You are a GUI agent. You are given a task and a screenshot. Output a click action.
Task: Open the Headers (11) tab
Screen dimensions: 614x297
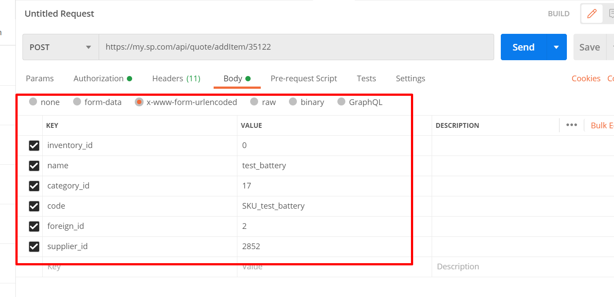(176, 79)
